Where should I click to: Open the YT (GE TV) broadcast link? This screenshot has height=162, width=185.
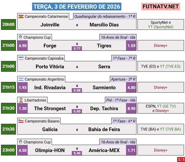tap(166, 106)
